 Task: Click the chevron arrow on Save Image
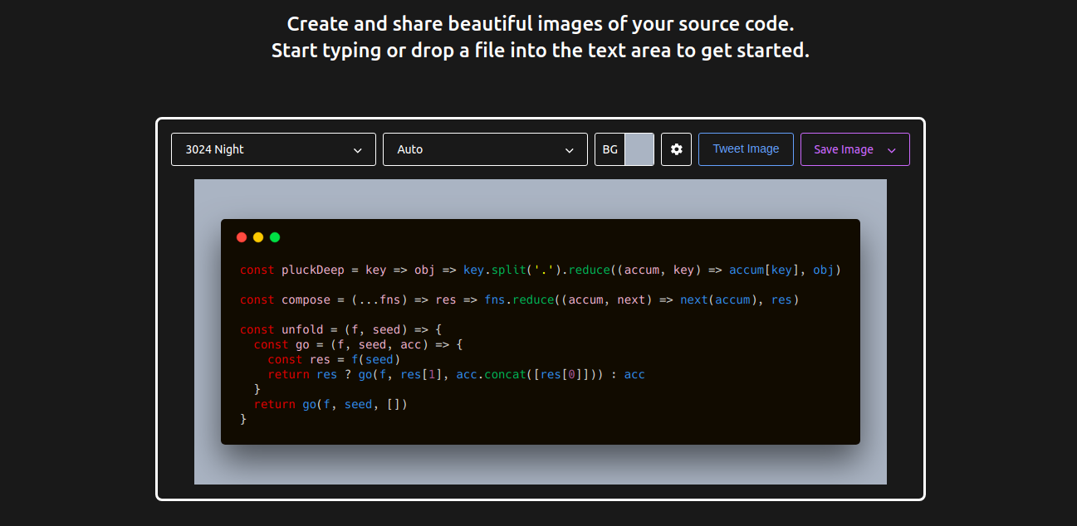pyautogui.click(x=892, y=150)
